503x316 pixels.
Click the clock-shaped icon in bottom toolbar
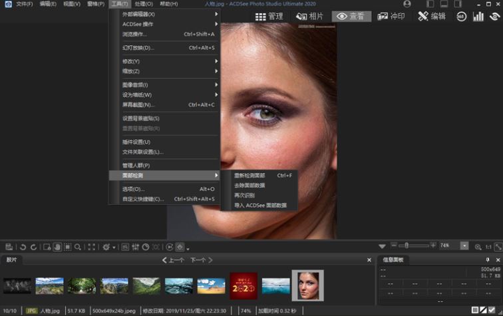pyautogui.click(x=146, y=247)
